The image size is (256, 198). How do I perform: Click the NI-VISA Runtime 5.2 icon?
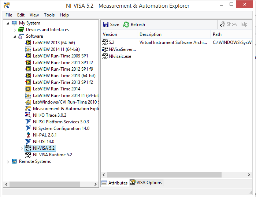[x=28, y=155]
